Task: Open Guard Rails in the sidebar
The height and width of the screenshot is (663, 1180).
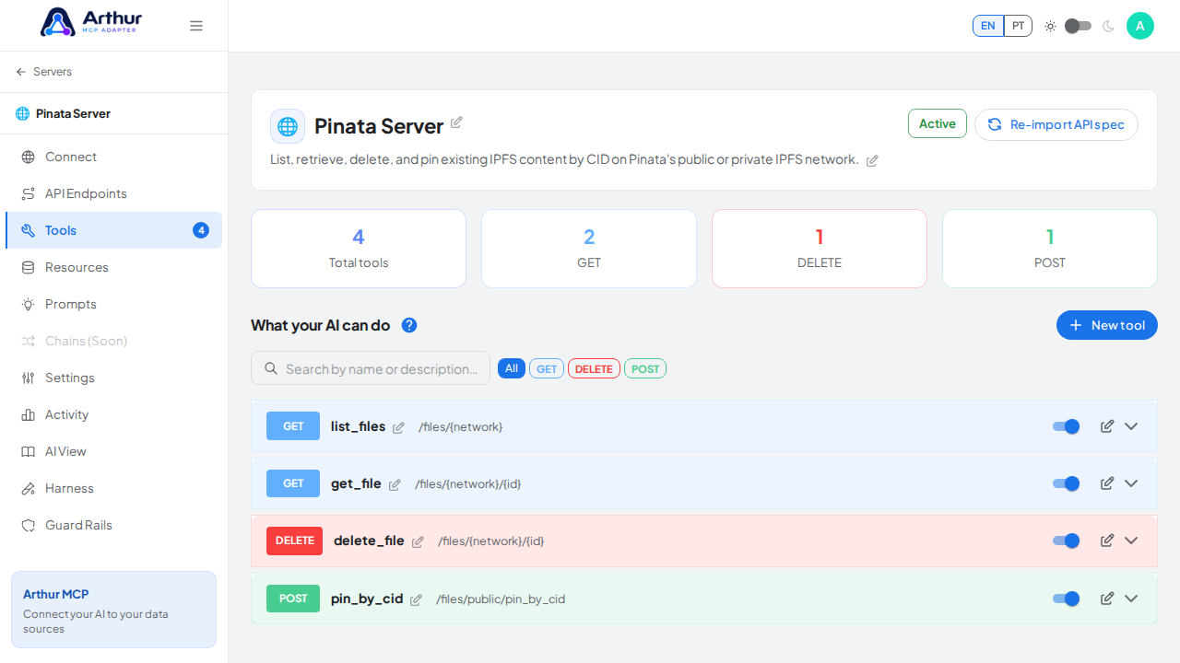Action: coord(114,525)
